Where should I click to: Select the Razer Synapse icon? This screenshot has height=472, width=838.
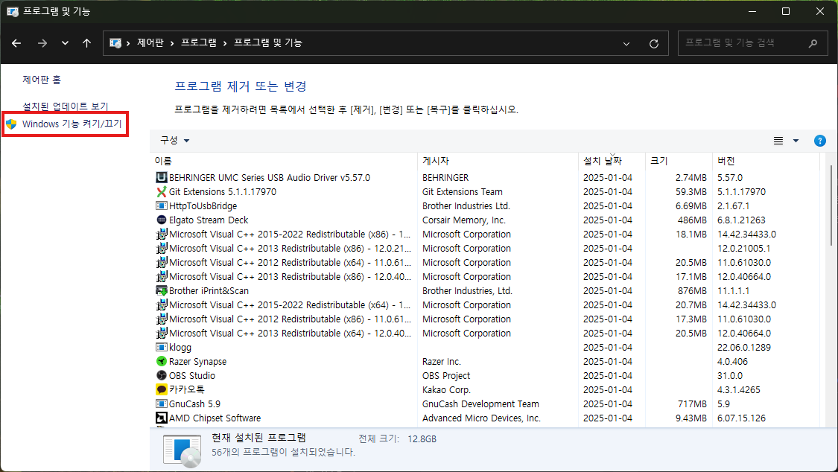(x=162, y=362)
